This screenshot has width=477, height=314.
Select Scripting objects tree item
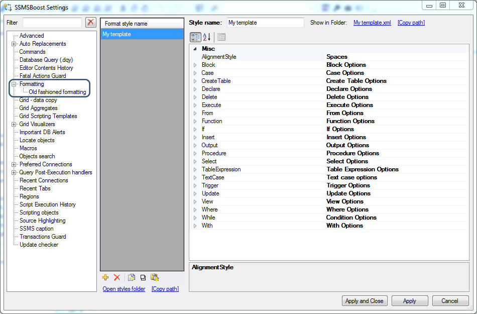tap(39, 213)
